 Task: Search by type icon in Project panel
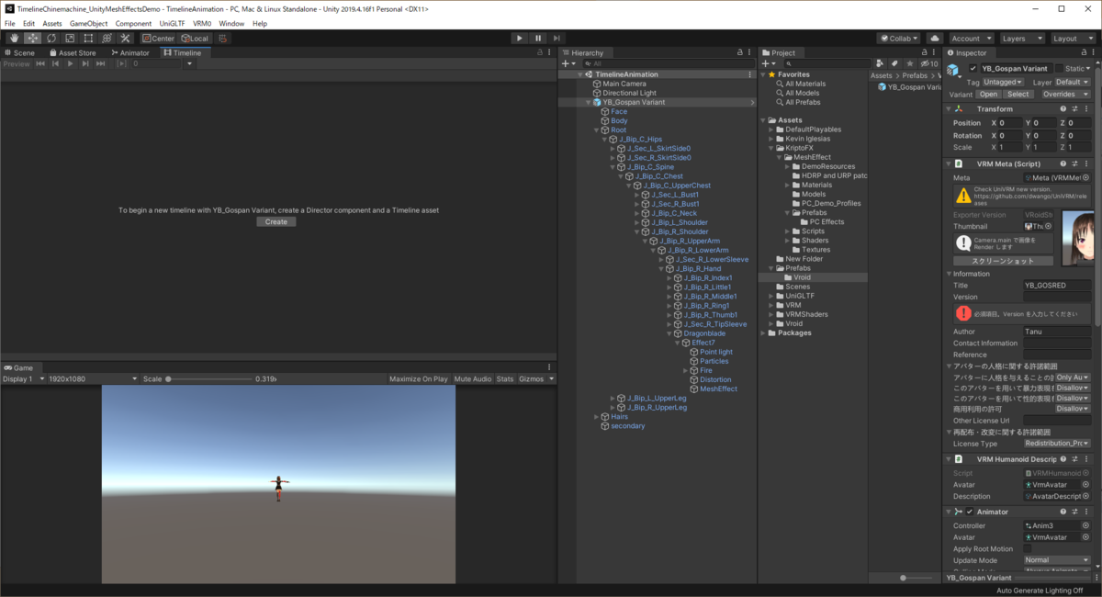tap(882, 63)
